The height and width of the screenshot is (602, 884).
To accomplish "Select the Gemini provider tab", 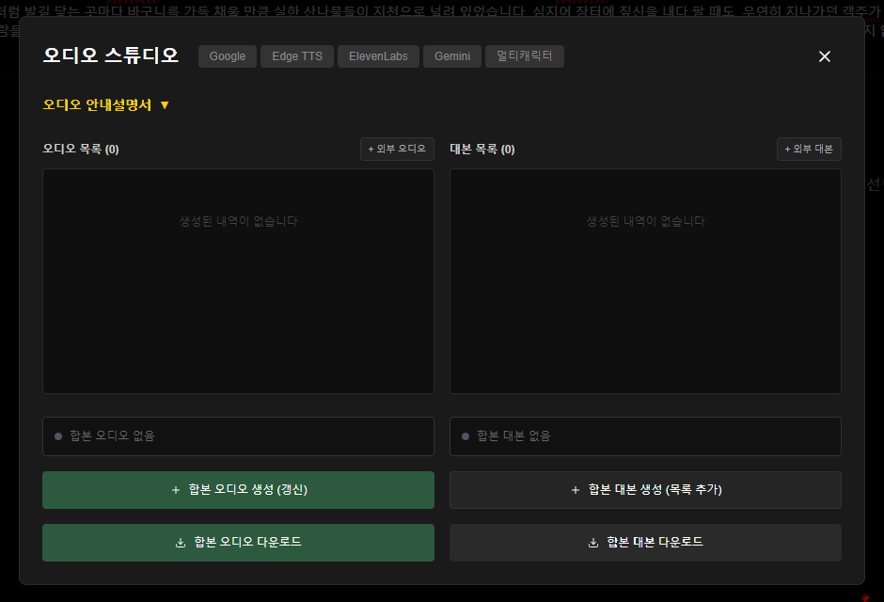I will [x=452, y=56].
